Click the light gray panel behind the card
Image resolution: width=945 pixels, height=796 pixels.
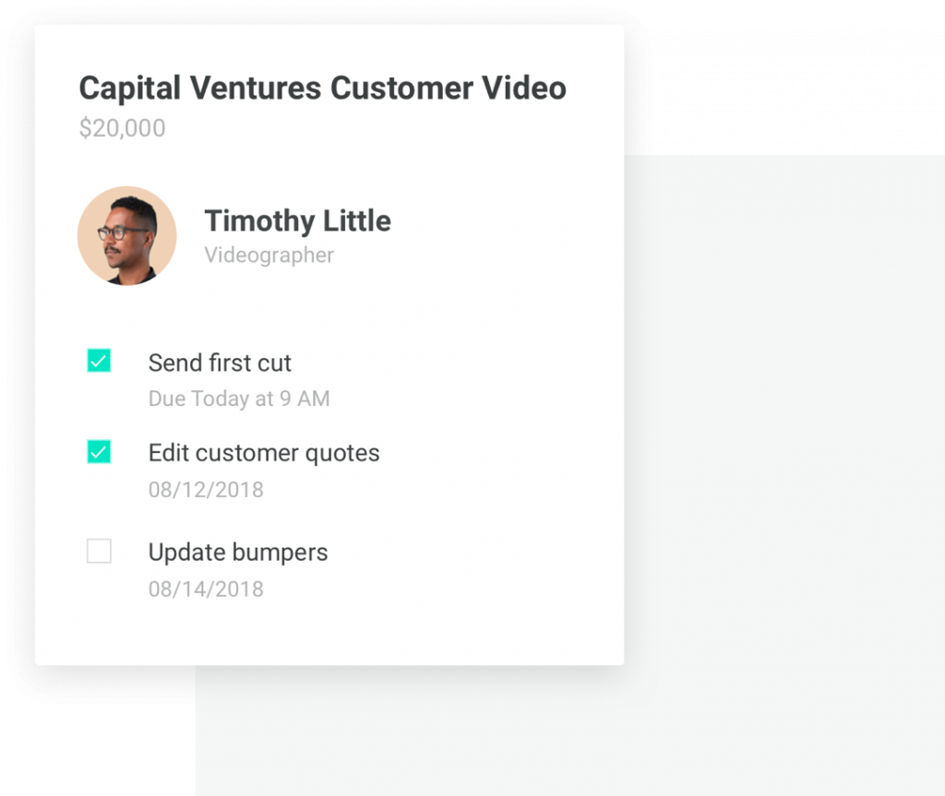tap(784, 461)
